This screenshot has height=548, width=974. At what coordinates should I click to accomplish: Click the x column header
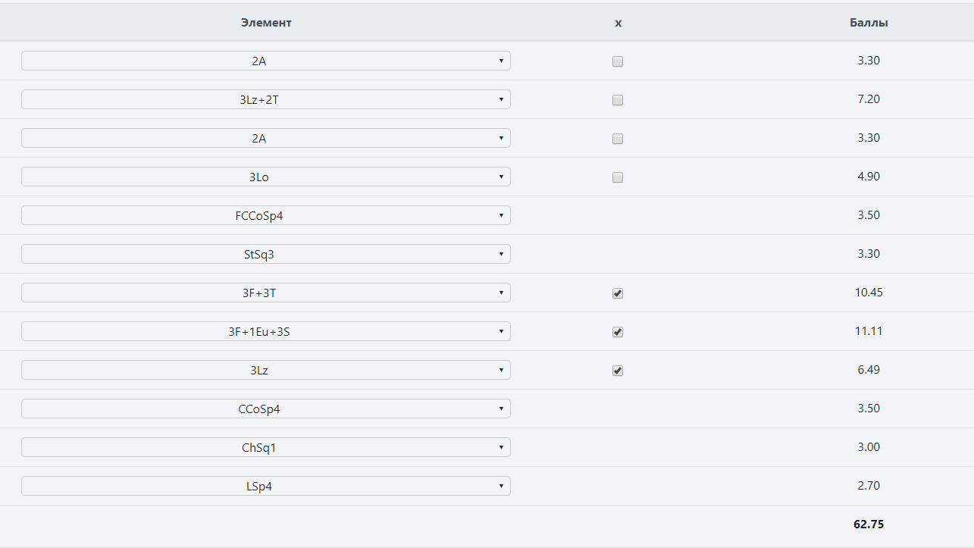click(618, 23)
